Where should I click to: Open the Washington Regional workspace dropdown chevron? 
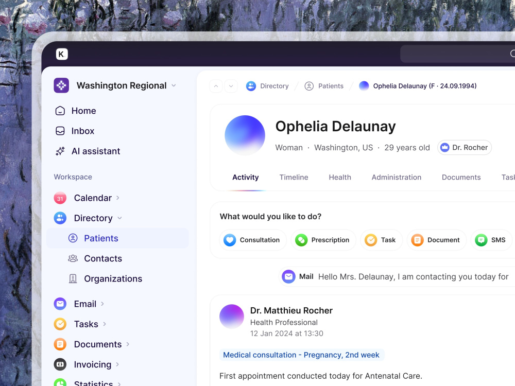[x=174, y=85]
